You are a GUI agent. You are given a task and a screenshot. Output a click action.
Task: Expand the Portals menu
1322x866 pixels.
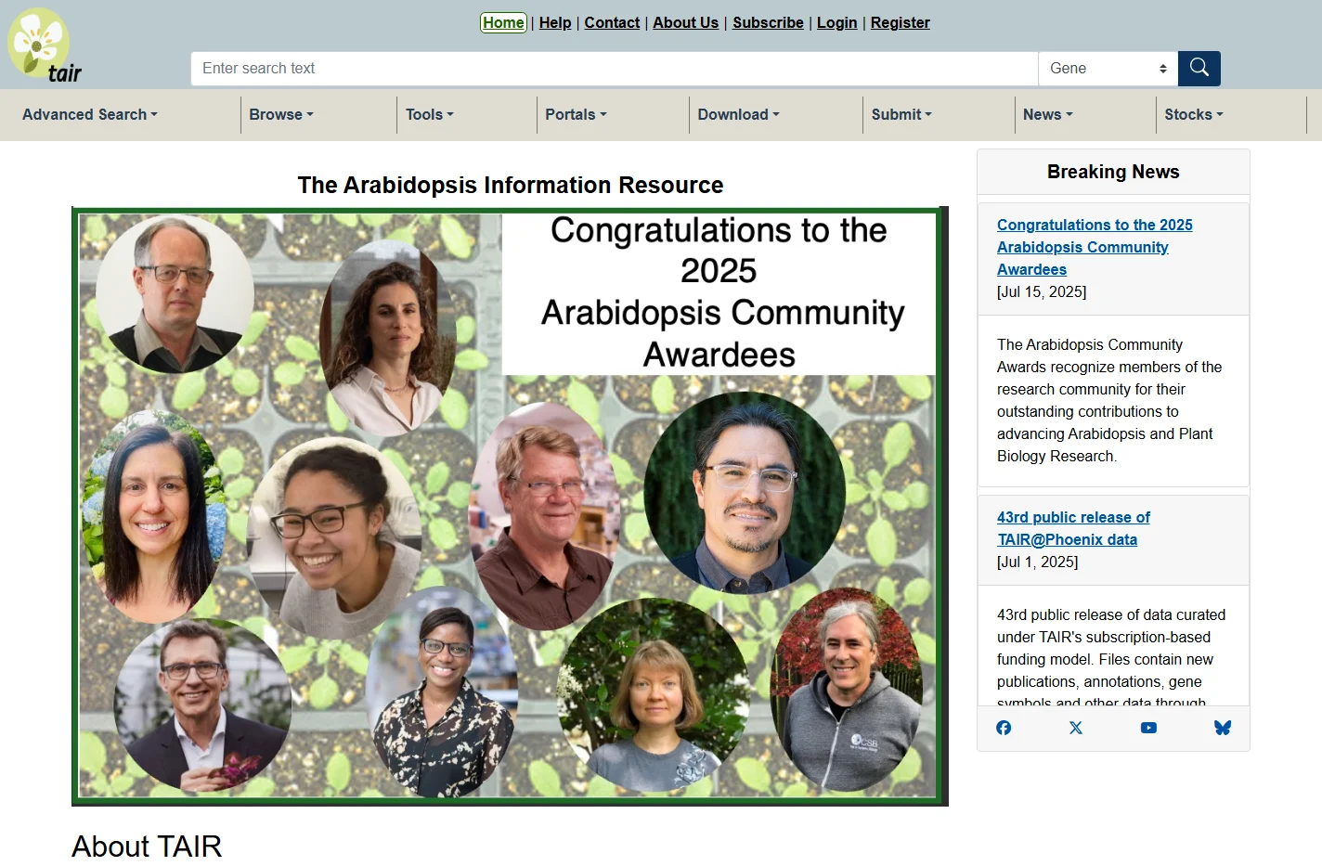tap(576, 115)
